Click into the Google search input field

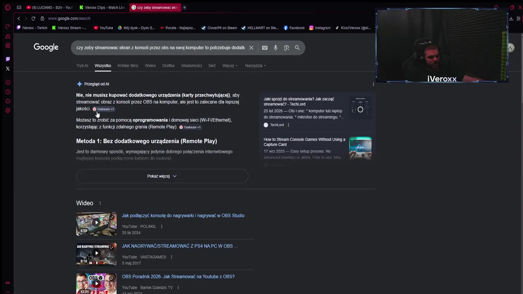tap(161, 48)
